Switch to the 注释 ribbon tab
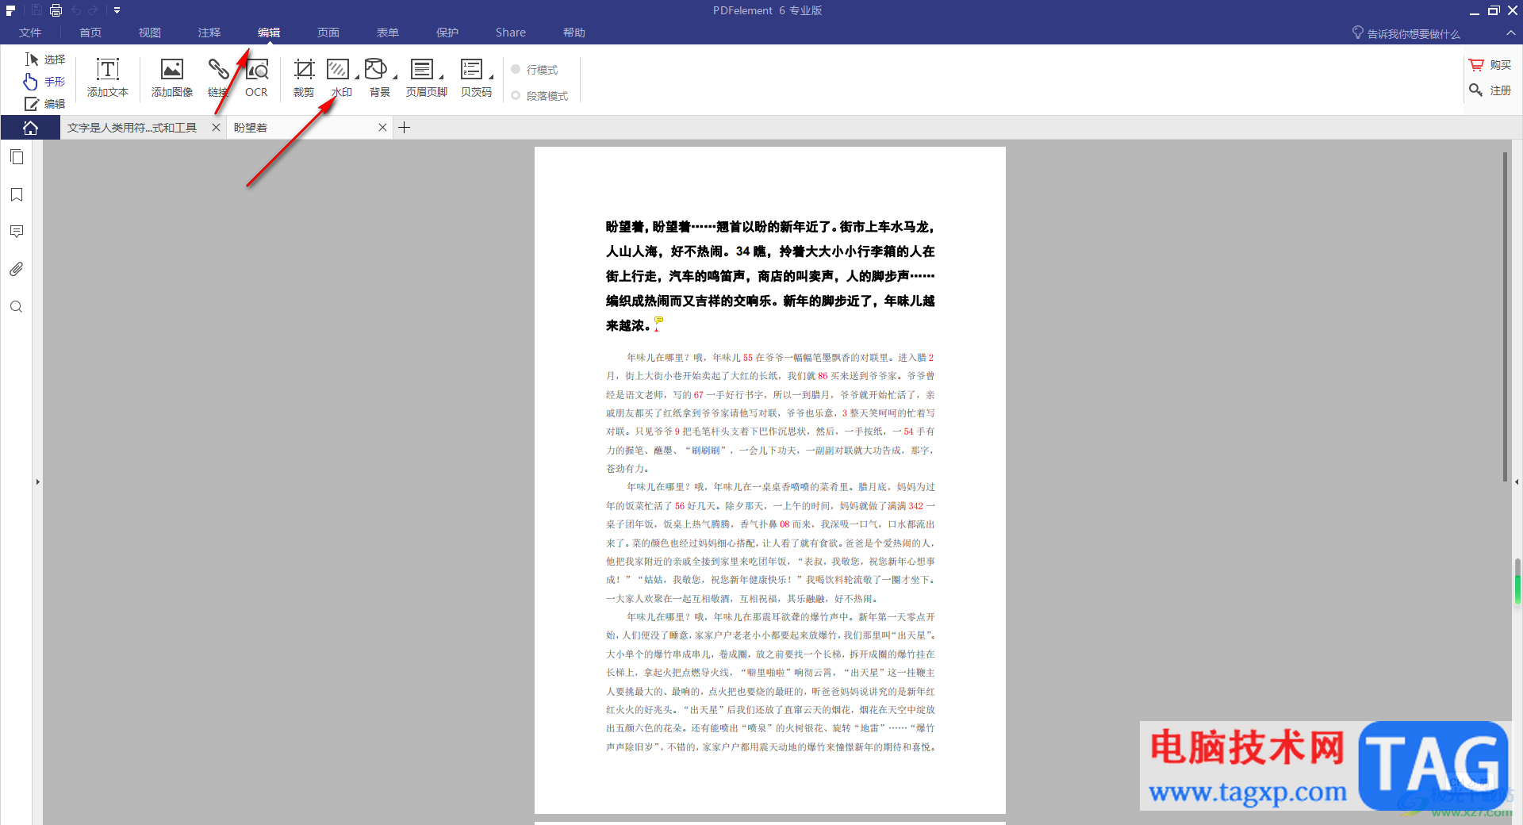Screen dimensions: 1523x825 209,33
